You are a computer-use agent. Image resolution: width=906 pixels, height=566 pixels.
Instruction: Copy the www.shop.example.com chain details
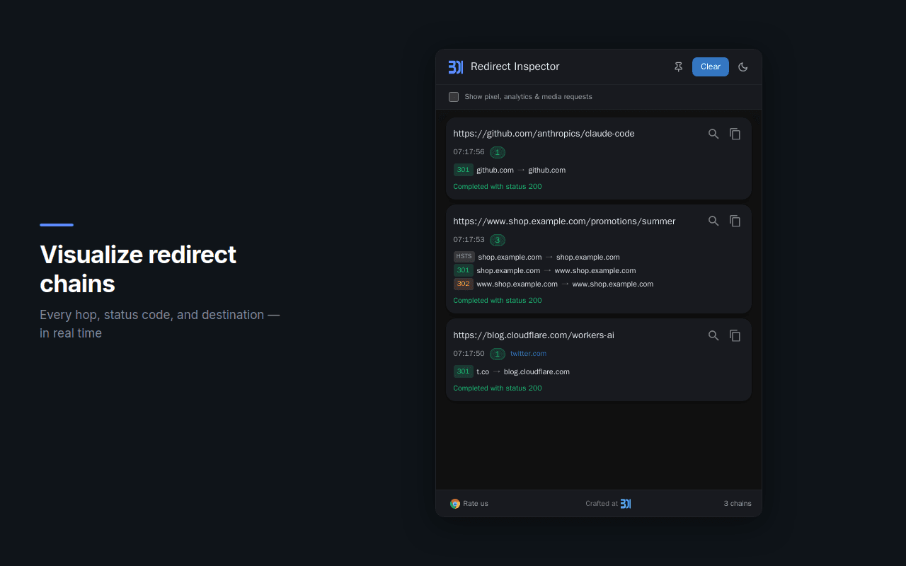(735, 221)
